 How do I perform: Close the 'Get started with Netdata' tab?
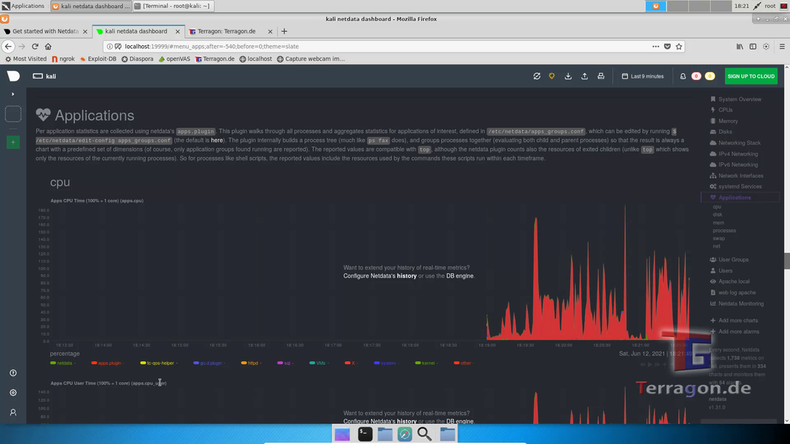(x=84, y=31)
